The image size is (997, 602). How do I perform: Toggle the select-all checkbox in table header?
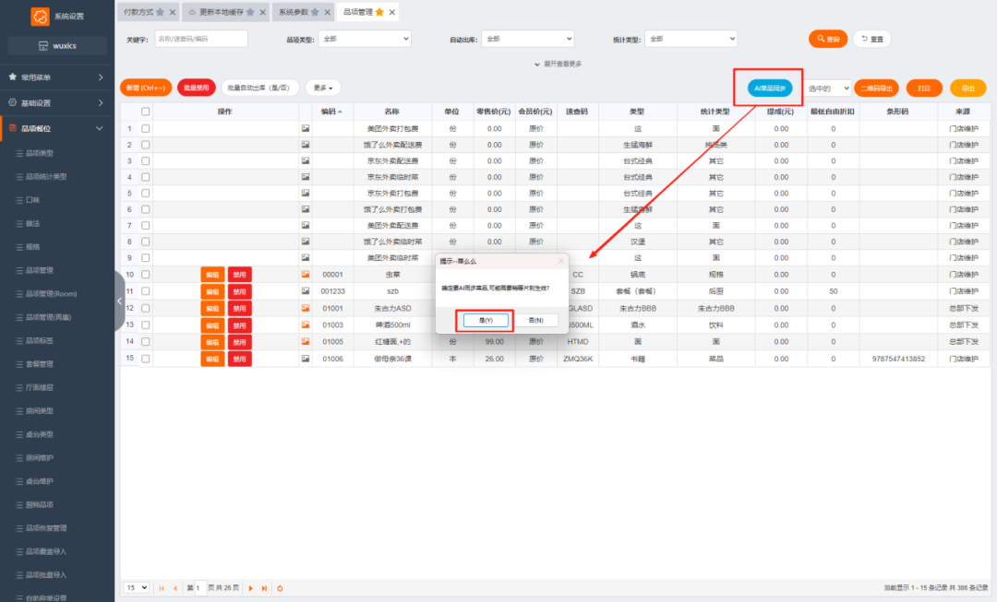point(145,112)
